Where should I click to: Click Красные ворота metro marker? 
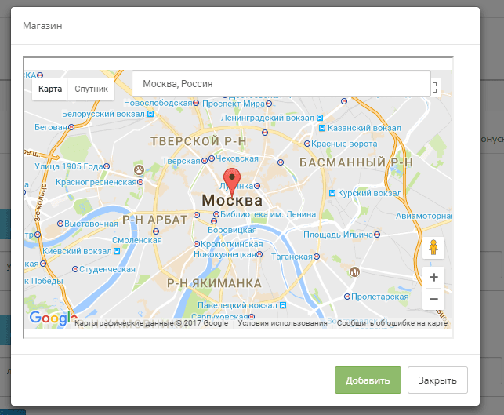[x=307, y=144]
